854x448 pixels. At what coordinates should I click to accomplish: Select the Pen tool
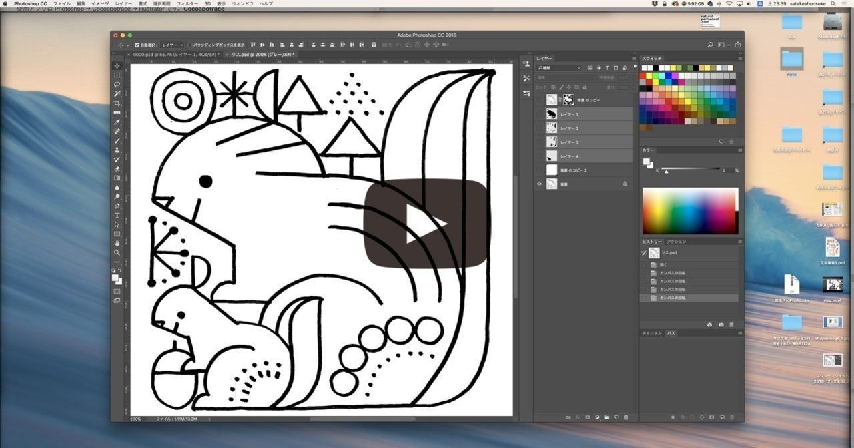tap(117, 206)
